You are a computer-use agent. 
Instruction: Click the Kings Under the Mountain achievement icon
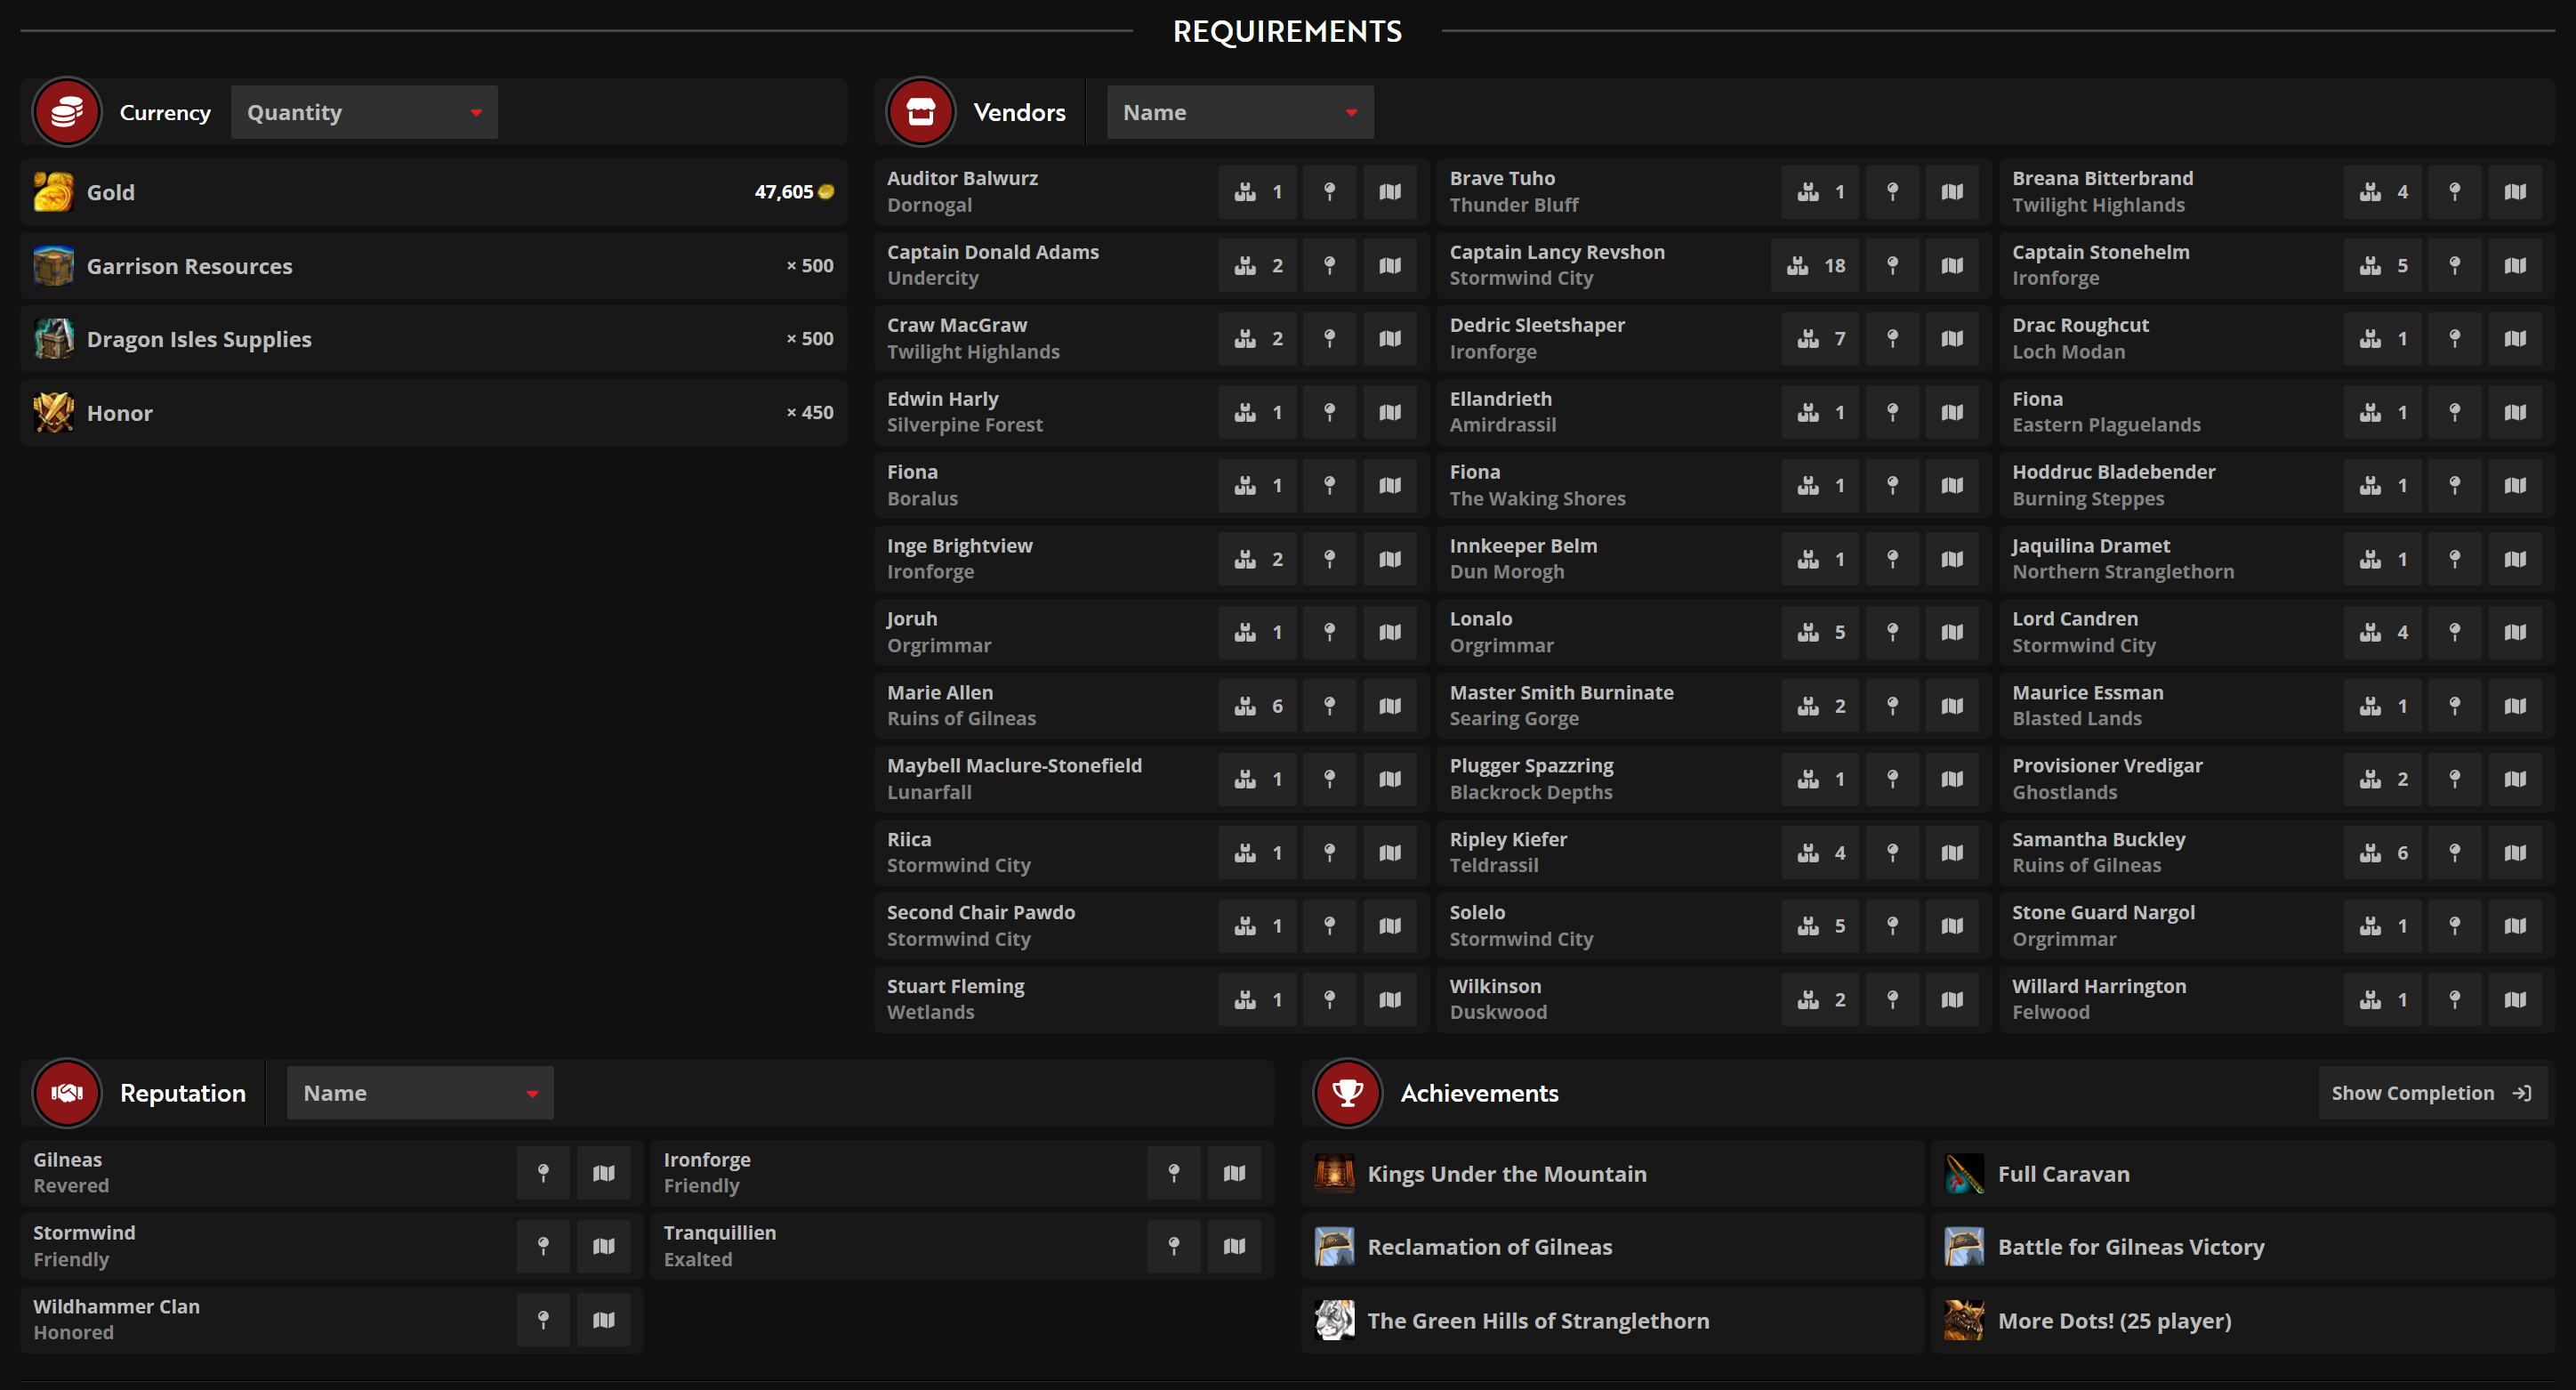point(1334,1173)
